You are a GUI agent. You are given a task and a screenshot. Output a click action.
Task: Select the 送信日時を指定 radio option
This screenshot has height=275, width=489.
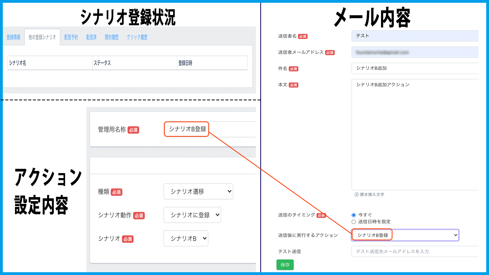pos(354,222)
